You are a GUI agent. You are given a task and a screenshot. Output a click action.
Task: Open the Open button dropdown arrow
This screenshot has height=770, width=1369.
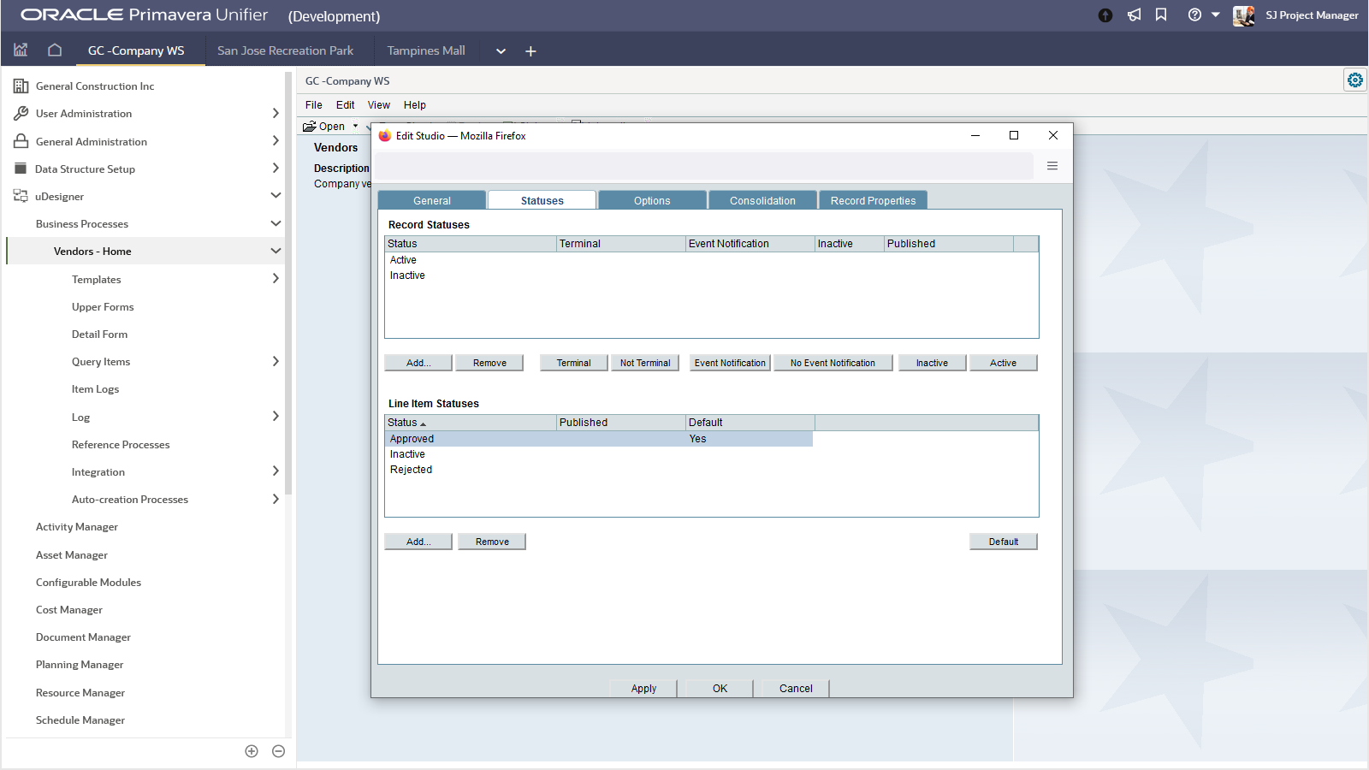(356, 126)
